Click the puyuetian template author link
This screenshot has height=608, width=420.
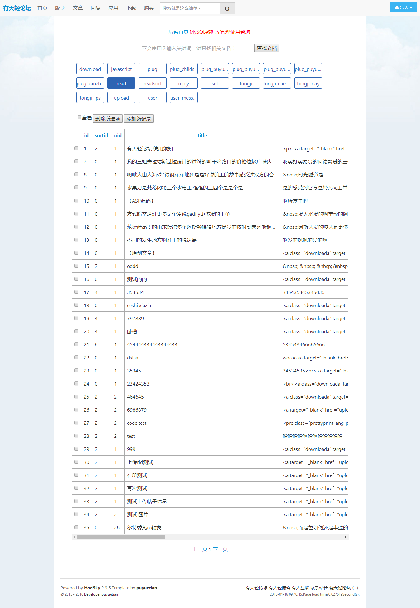147,588
